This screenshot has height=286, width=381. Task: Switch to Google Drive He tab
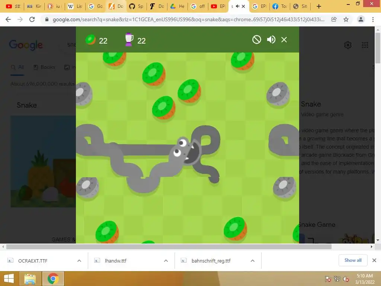[177, 6]
